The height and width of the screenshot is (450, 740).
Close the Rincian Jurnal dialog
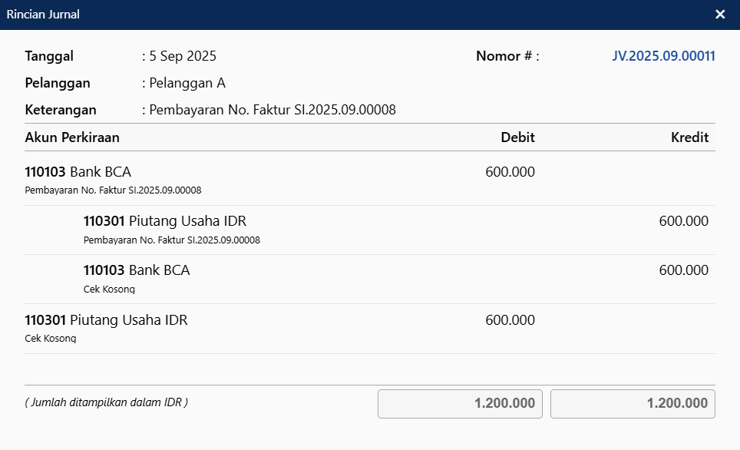(x=720, y=15)
